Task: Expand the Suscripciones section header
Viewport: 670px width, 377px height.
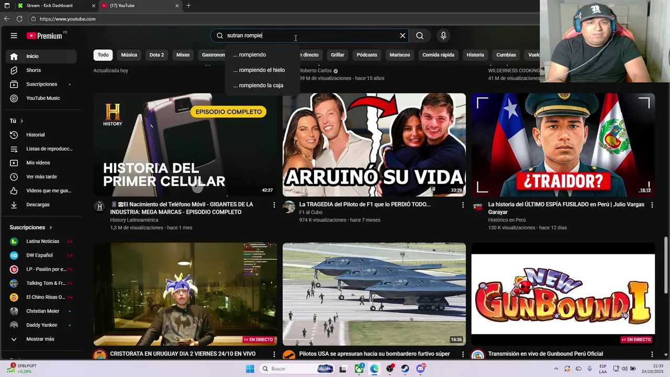Action: pyautogui.click(x=31, y=227)
